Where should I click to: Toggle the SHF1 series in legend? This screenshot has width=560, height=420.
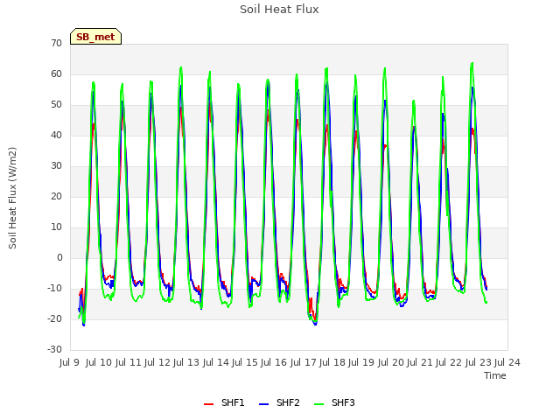coord(224,402)
